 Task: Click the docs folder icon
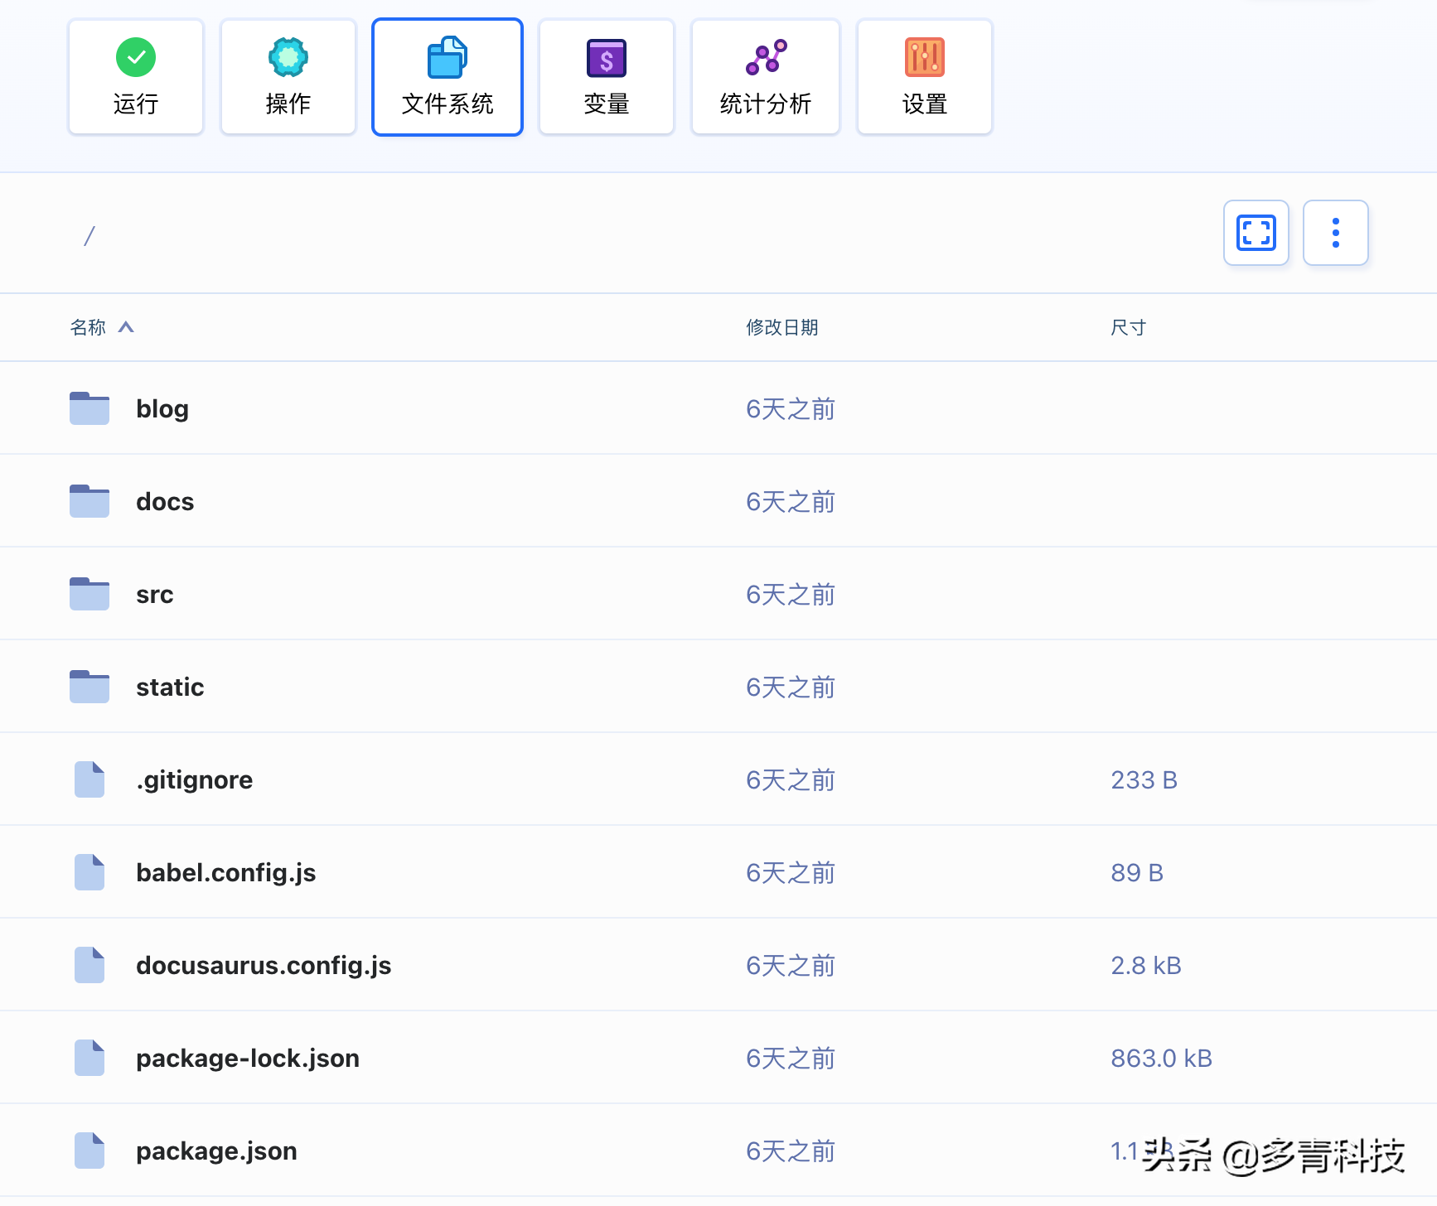coord(90,501)
